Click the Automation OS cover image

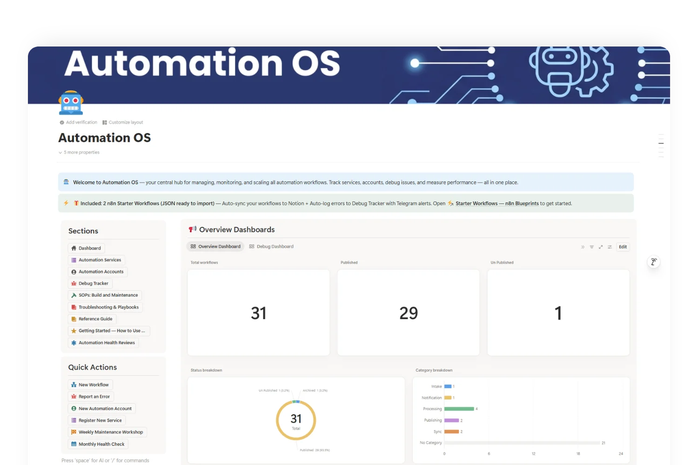click(x=349, y=75)
